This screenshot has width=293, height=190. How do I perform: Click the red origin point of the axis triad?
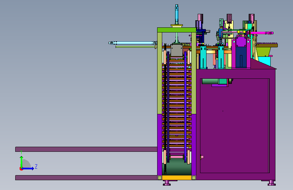(21, 169)
